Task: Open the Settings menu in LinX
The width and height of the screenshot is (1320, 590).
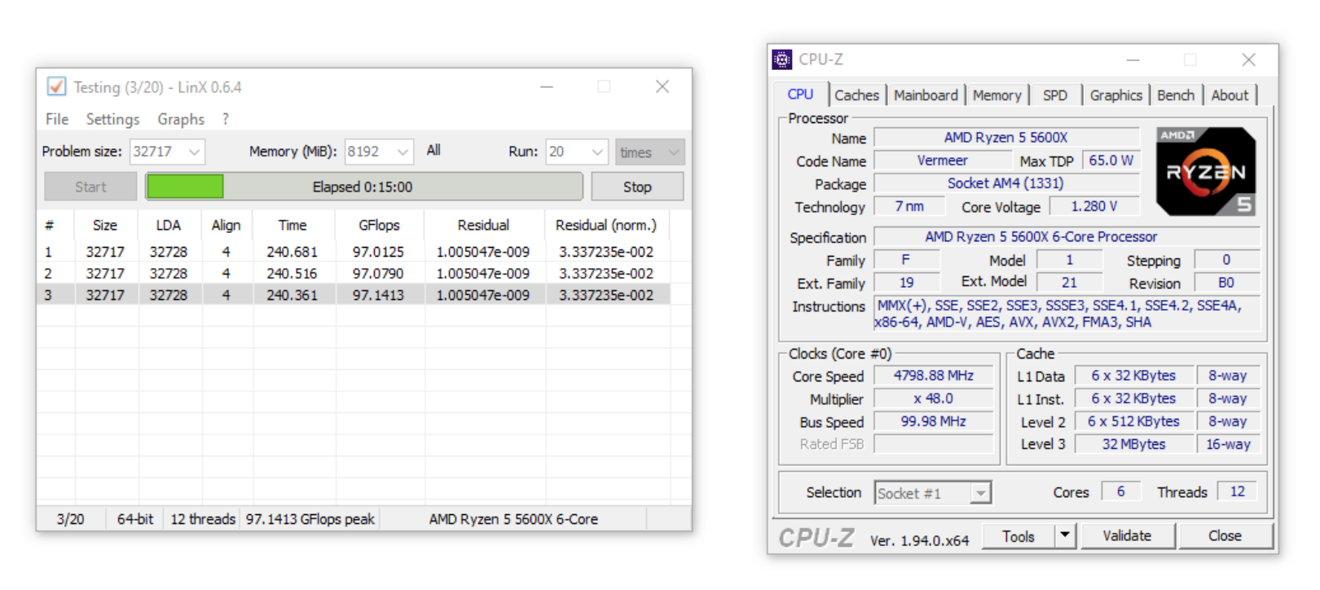Action: pos(112,119)
